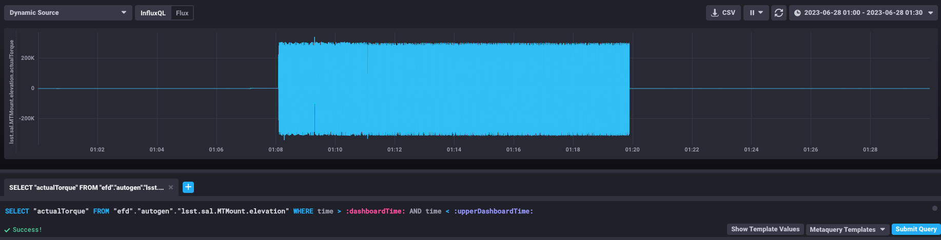The width and height of the screenshot is (941, 240).
Task: Click the torque graph at 01:14
Action: pos(454,89)
